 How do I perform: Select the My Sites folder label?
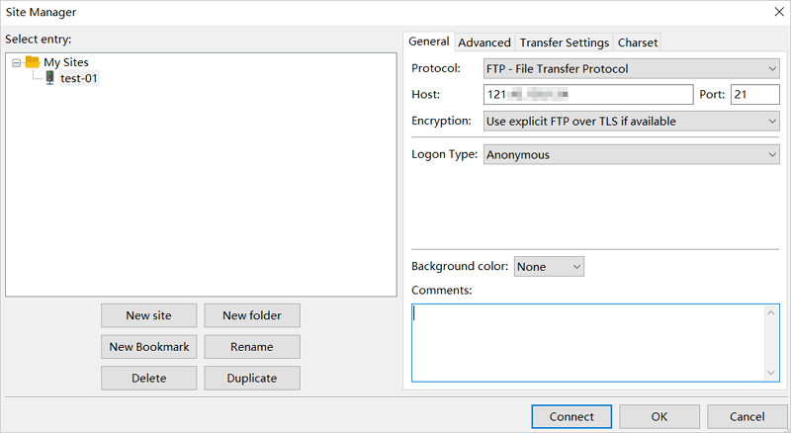point(66,62)
